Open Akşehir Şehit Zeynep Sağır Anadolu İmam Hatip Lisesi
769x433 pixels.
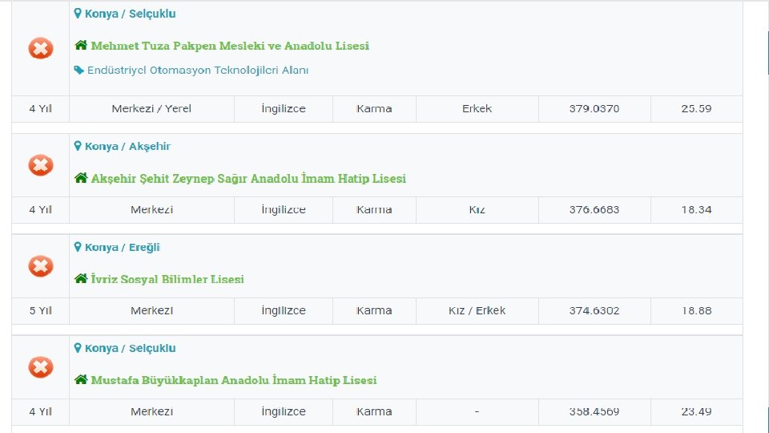coord(248,178)
